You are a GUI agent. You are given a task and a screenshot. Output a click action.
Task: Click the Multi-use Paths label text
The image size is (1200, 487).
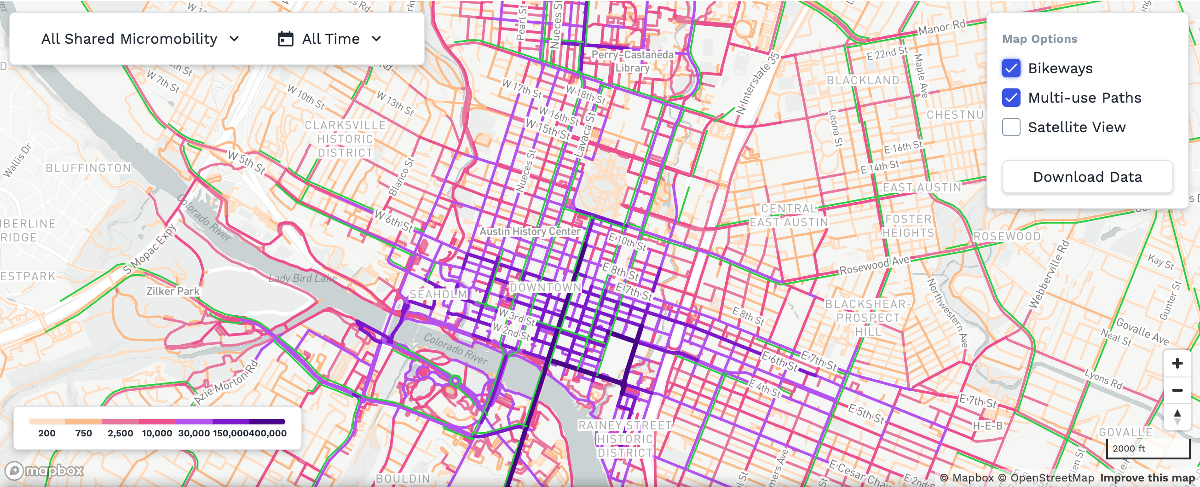(x=1085, y=98)
